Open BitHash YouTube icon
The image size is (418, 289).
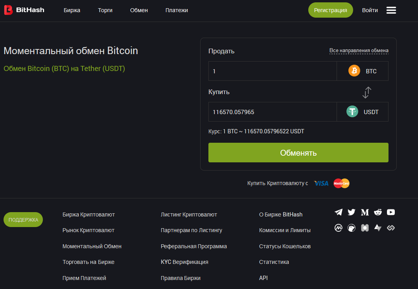(391, 212)
